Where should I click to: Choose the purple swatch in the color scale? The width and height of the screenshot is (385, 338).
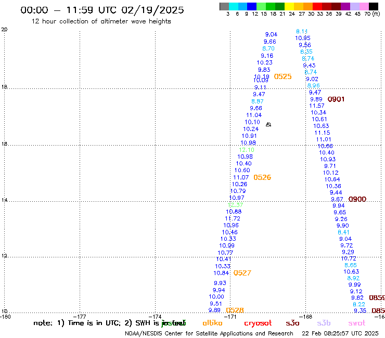345,6
